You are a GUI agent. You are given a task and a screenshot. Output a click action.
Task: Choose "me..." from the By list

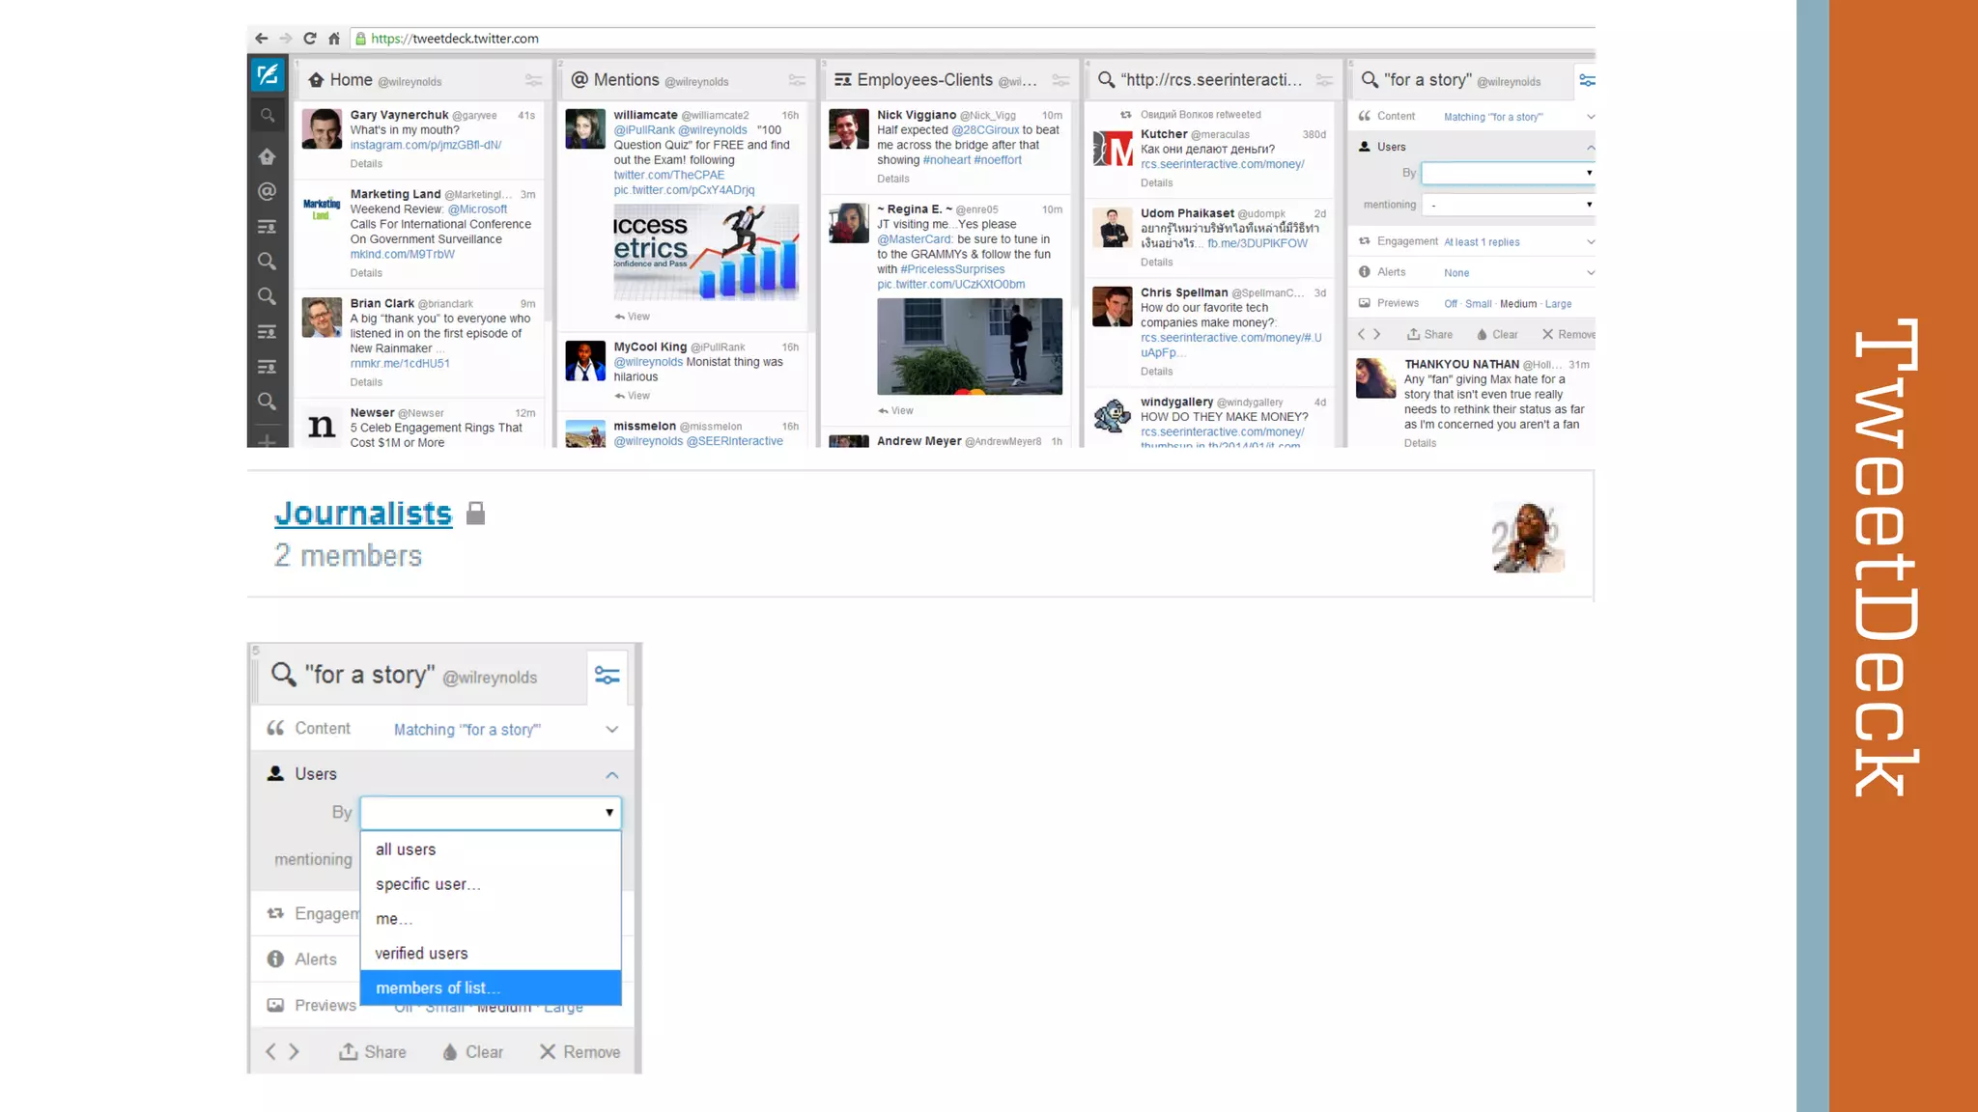pyautogui.click(x=491, y=919)
